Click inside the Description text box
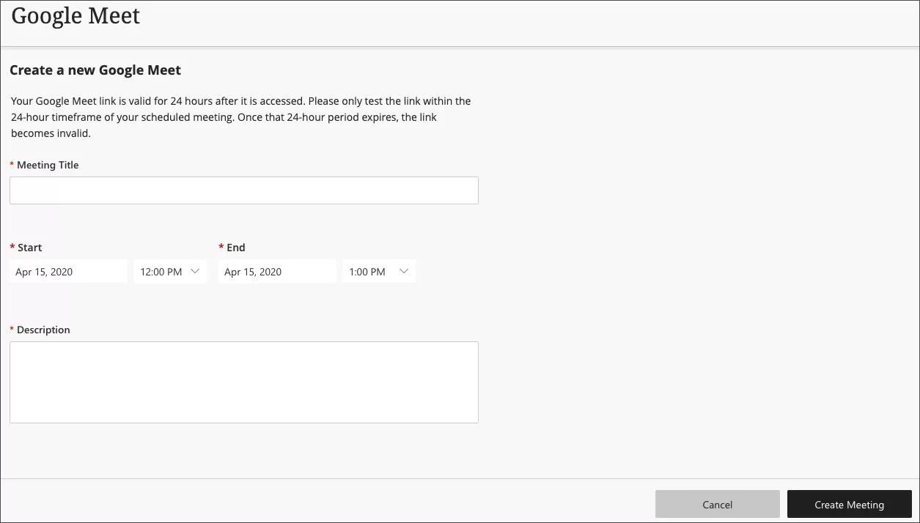This screenshot has width=920, height=523. pyautogui.click(x=243, y=381)
